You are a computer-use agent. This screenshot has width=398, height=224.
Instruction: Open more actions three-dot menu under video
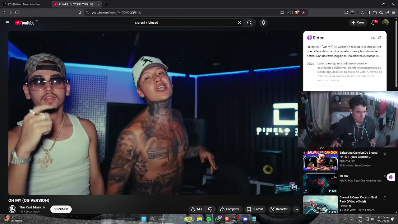[x=296, y=209]
